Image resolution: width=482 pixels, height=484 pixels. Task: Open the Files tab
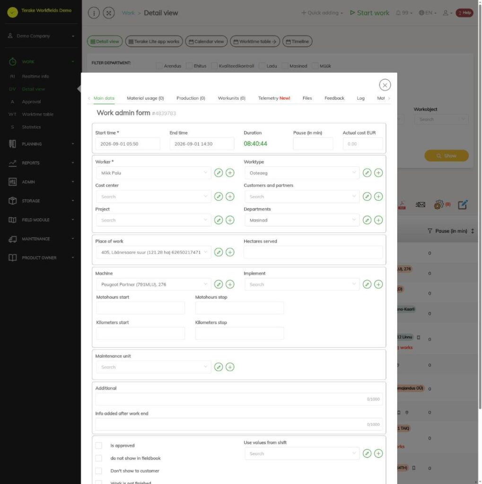pyautogui.click(x=307, y=98)
